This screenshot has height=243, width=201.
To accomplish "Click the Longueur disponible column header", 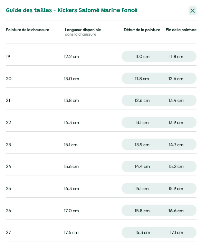I will 83,32.
